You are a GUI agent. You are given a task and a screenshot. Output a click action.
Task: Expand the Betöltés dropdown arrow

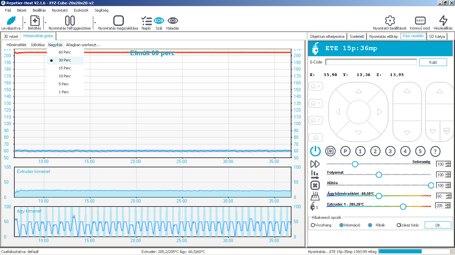45,23
